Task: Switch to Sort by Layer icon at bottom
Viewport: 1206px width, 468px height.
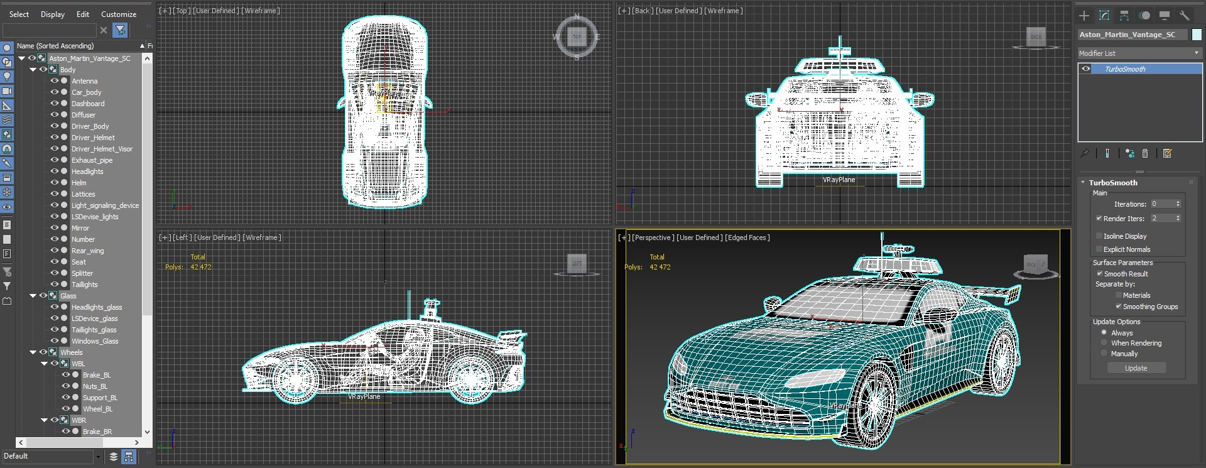Action: [114, 457]
